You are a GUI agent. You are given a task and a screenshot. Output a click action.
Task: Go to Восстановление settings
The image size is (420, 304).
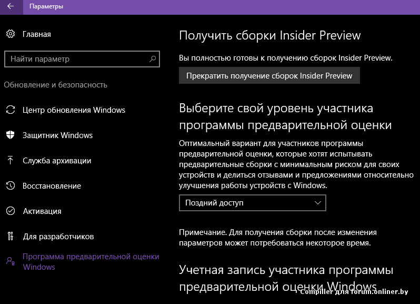point(52,186)
